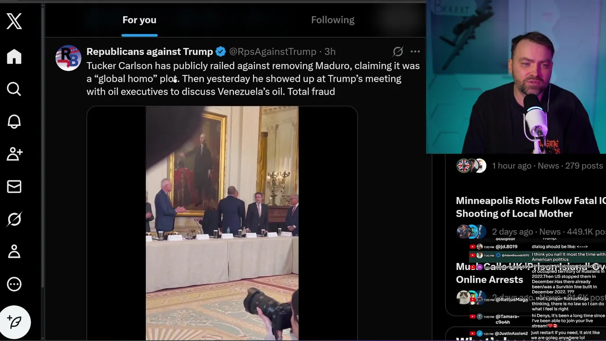Image resolution: width=606 pixels, height=341 pixels.
Task: Open Notifications bell icon
Action: point(14,121)
